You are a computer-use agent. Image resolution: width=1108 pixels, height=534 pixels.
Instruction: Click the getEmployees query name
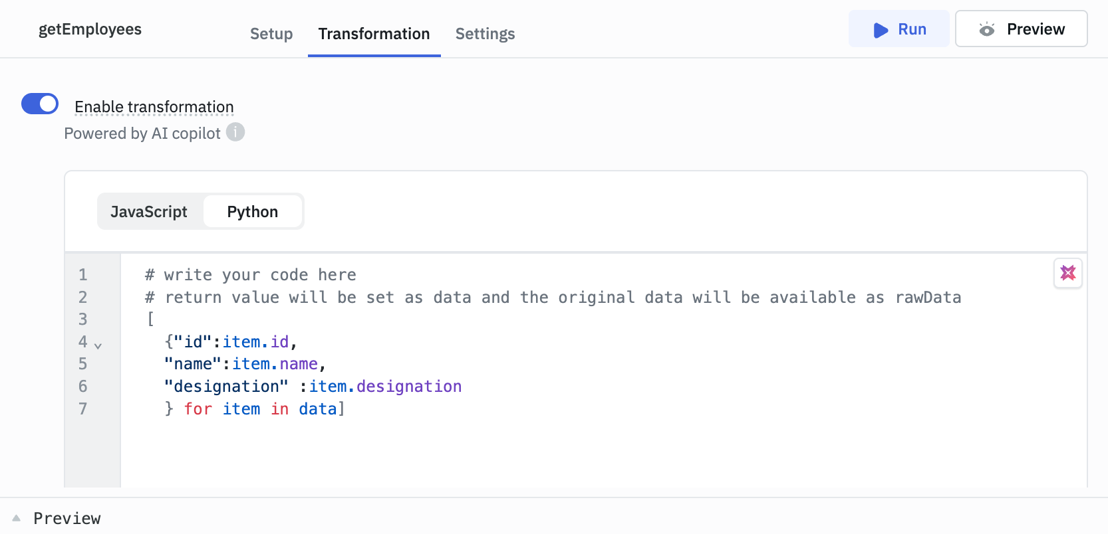point(90,29)
